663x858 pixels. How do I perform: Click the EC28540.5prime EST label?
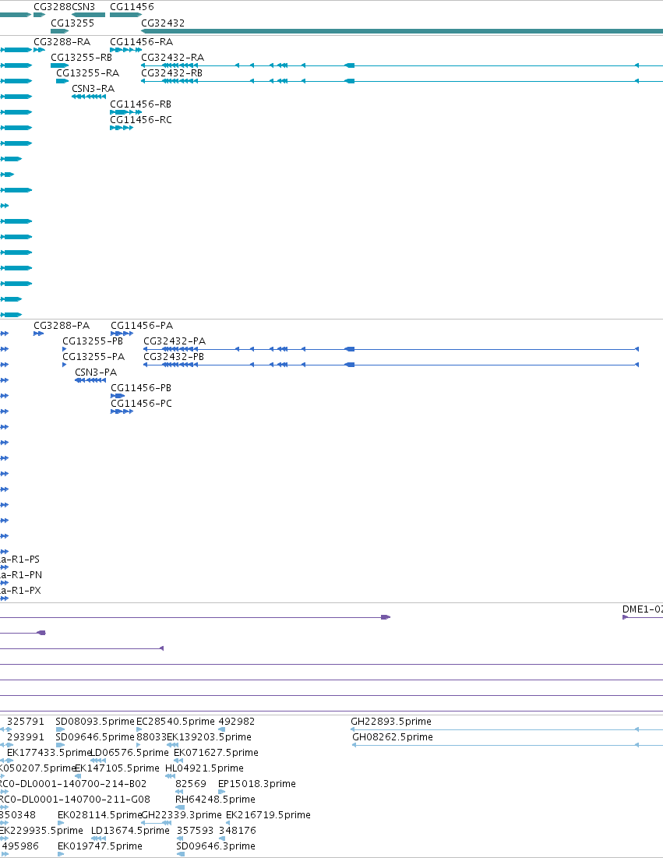[x=175, y=722]
